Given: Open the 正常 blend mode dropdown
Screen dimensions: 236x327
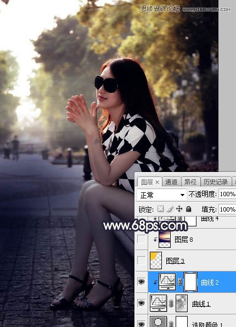Looking at the screenshot, I should [161, 195].
